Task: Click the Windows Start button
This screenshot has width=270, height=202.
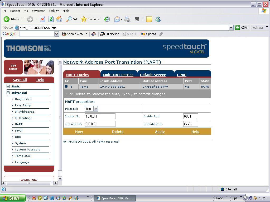Action: click(x=13, y=198)
